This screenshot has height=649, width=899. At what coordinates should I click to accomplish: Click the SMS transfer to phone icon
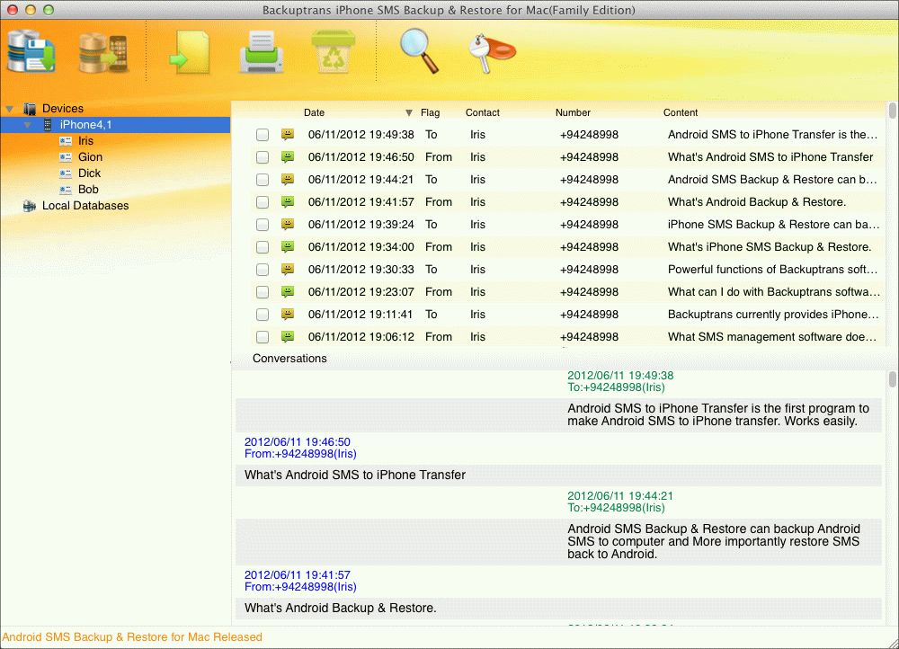pyautogui.click(x=99, y=51)
